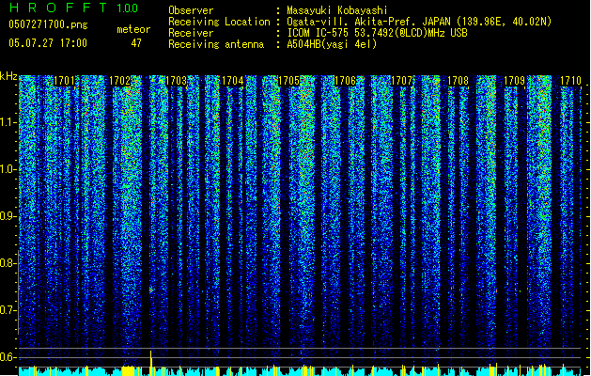Image resolution: width=591 pixels, height=376 pixels.
Task: Click the 1708 time marker
Action: click(458, 81)
